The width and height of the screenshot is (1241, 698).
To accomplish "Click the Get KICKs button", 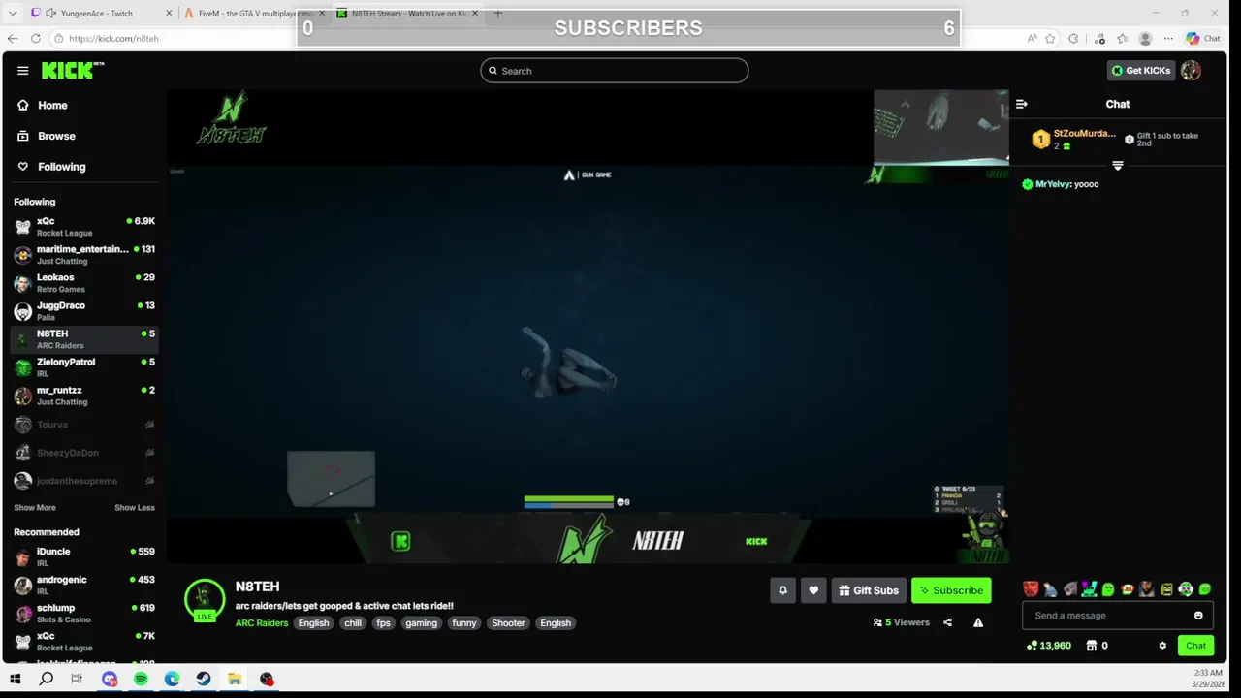I will click(1141, 71).
